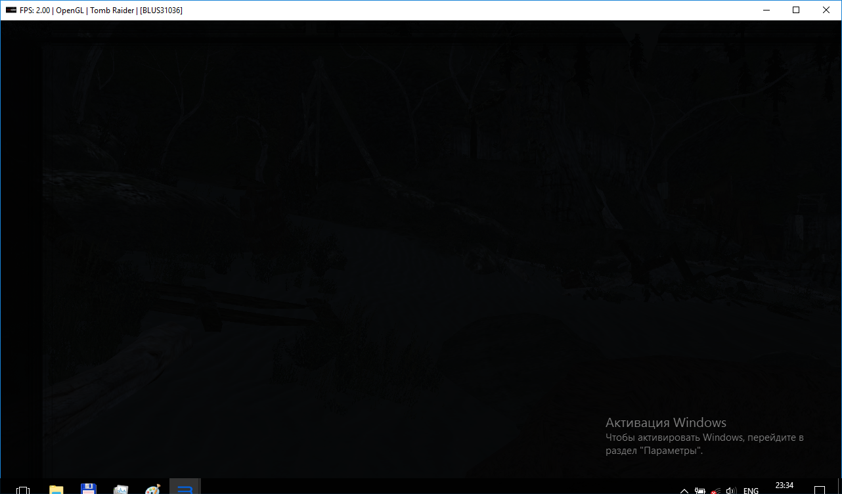
Task: Open File Explorer from the taskbar
Action: pos(56,489)
